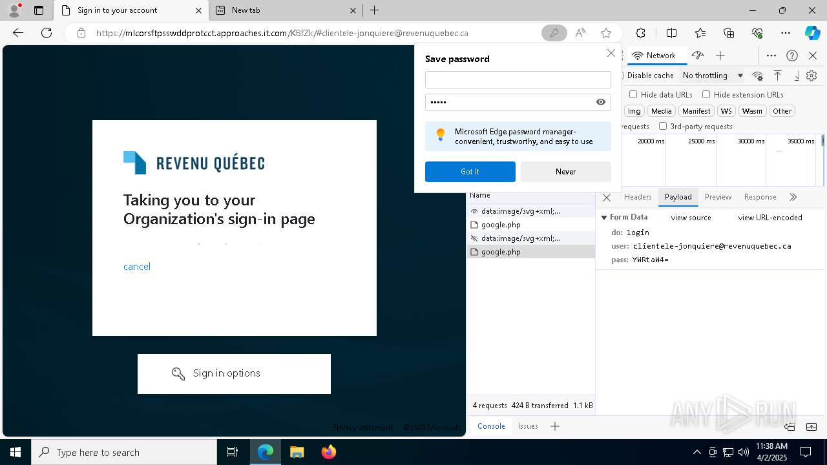This screenshot has width=827, height=465.
Task: Export the HAR file
Action: (x=797, y=76)
